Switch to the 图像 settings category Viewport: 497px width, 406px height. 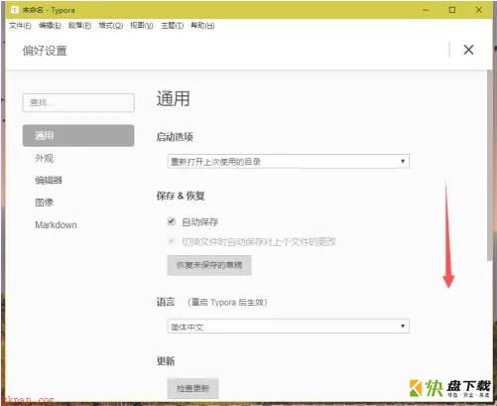click(x=44, y=203)
